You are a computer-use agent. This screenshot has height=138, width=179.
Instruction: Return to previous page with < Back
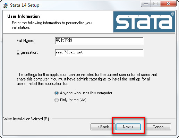click(103, 127)
